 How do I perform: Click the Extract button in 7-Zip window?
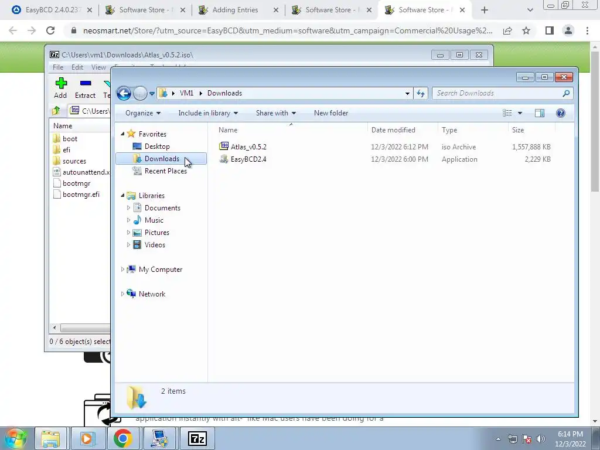click(x=85, y=88)
